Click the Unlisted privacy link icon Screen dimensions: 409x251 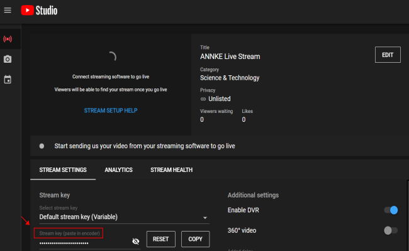(x=203, y=99)
